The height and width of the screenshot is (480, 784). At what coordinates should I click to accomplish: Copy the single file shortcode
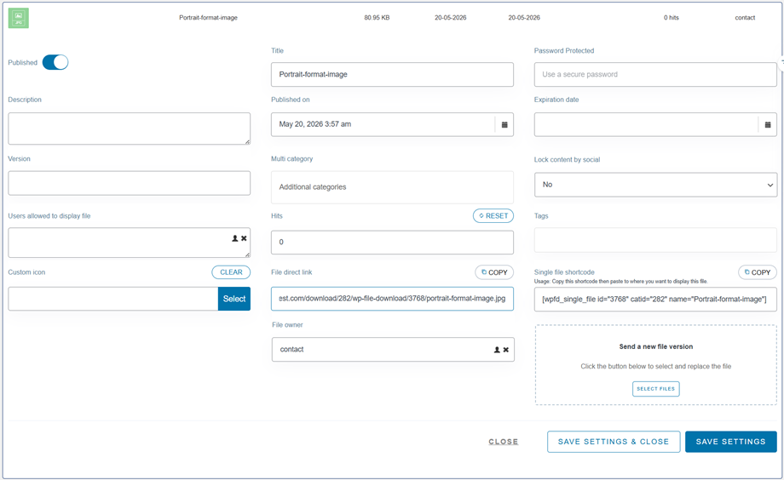(757, 272)
